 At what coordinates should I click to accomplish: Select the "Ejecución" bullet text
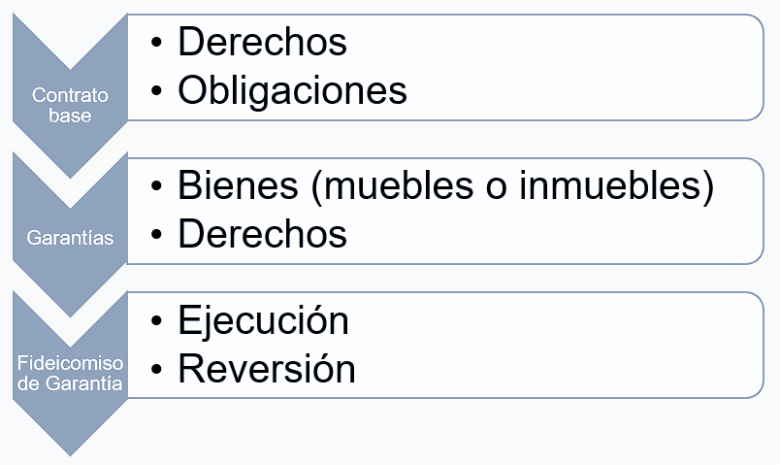tap(263, 320)
